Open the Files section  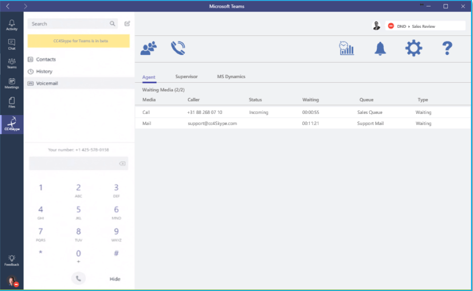point(12,103)
